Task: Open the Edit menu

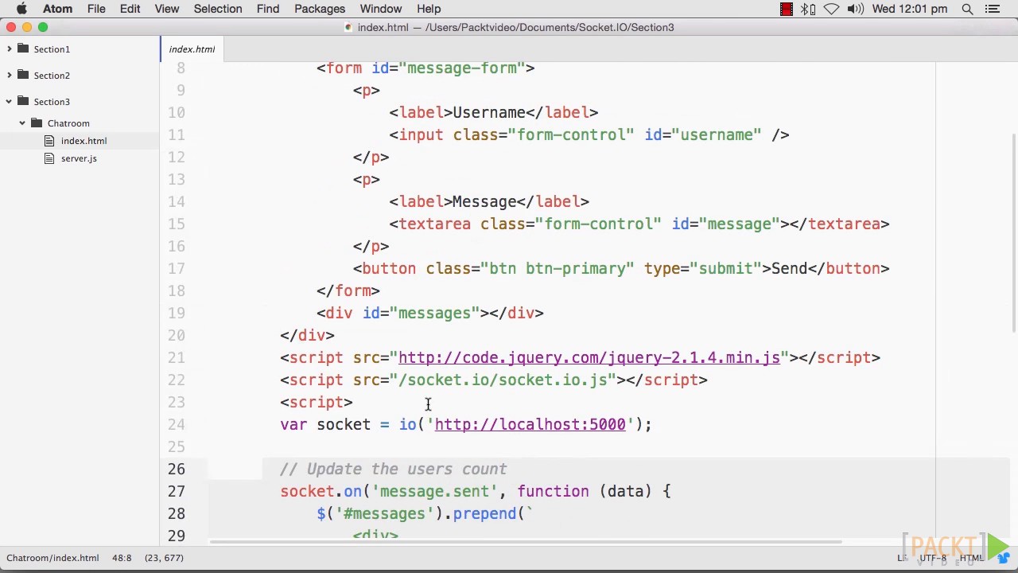Action: coord(130,9)
